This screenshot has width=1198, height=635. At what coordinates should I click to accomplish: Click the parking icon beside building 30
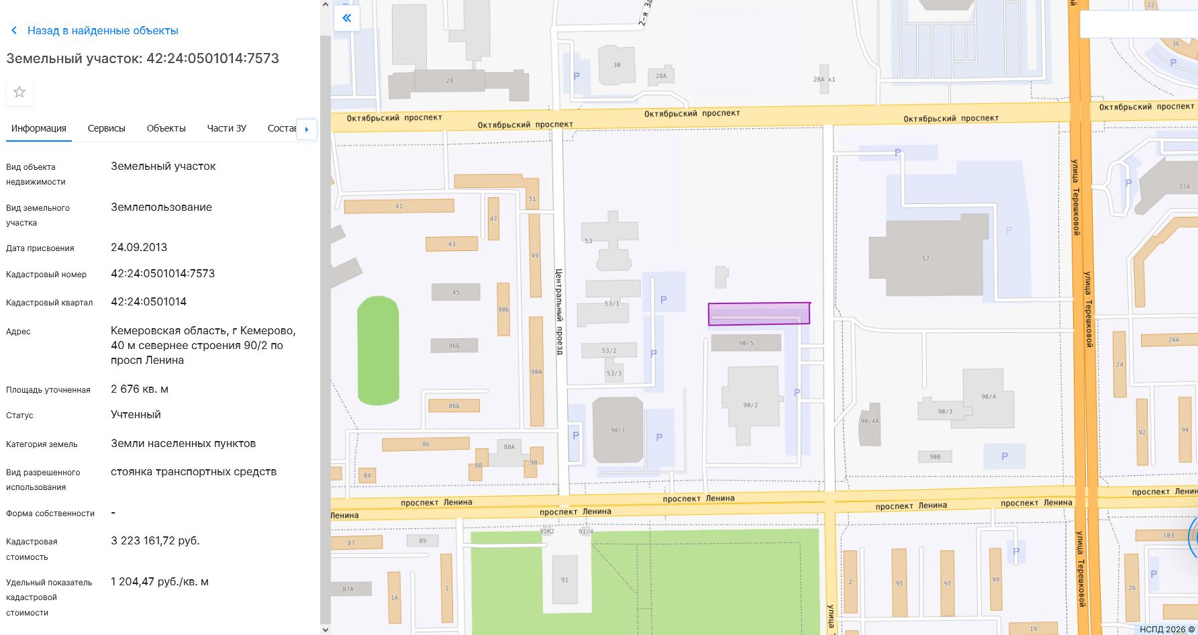click(x=576, y=77)
